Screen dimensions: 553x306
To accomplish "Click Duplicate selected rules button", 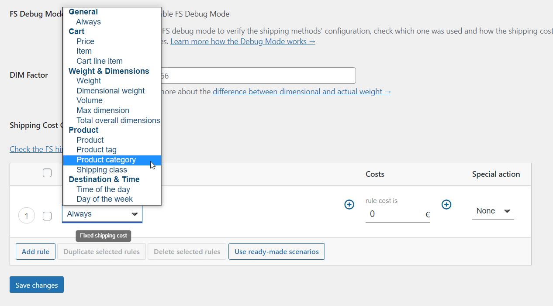I will [x=101, y=251].
